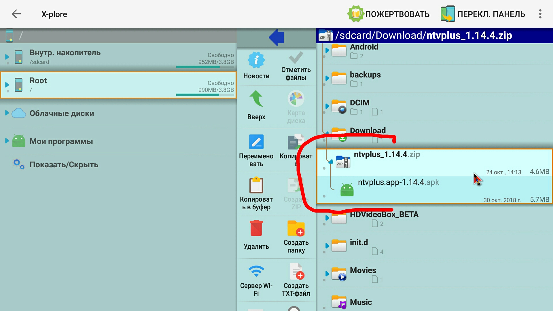The height and width of the screenshot is (311, 553).
Task: Tap the Create TXT file icon
Action: pos(297,271)
